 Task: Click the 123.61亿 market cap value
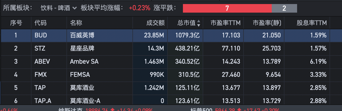point(187,101)
